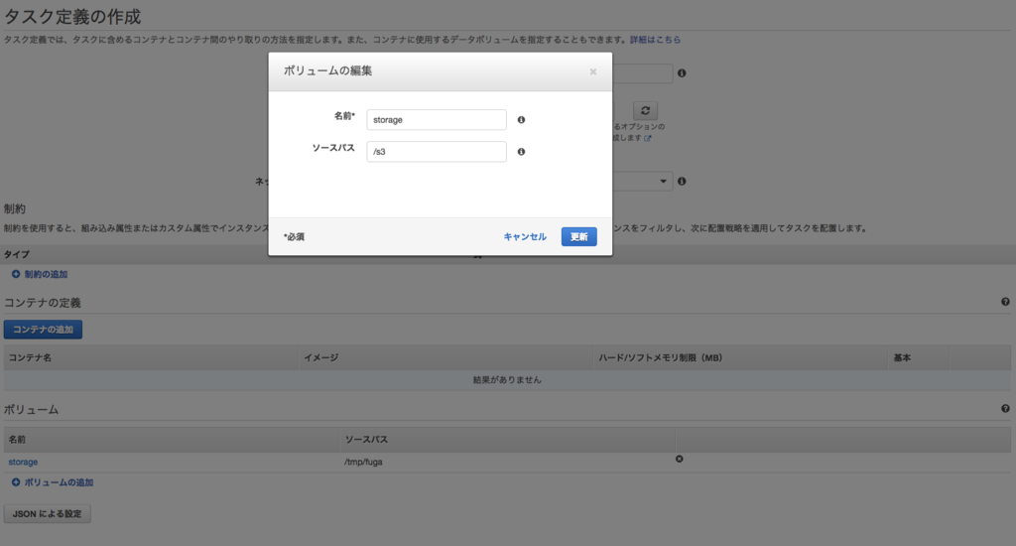Remove the storage volume with the X icon

click(679, 459)
